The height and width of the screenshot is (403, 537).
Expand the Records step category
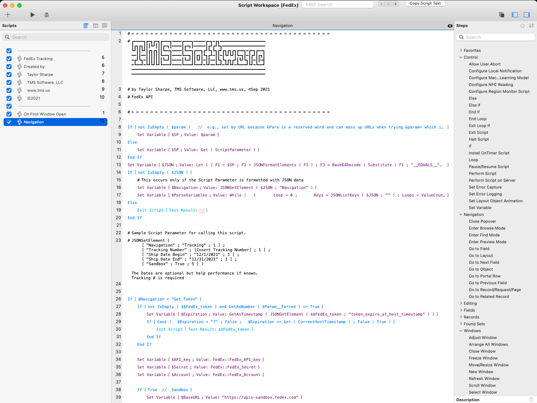(x=461, y=317)
